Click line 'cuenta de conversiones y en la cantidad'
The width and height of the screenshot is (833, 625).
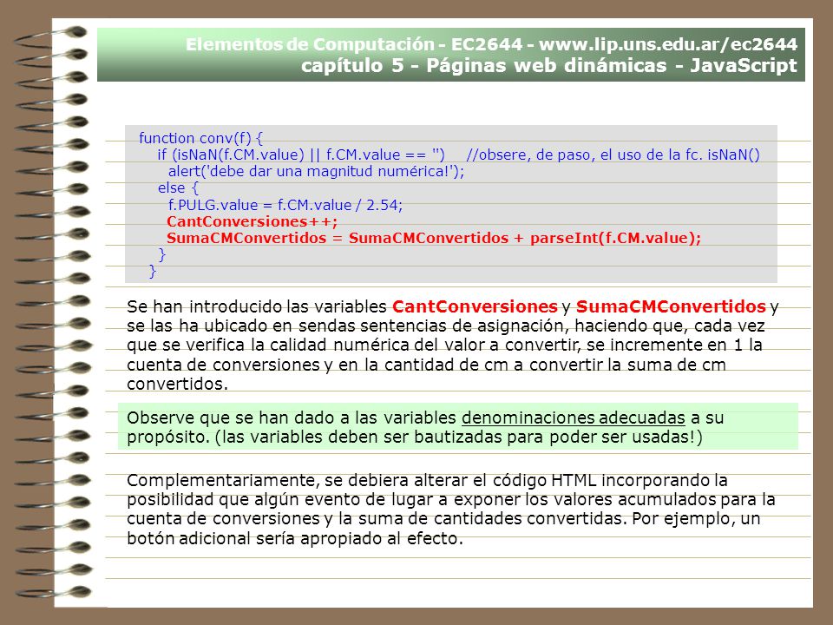click(426, 365)
